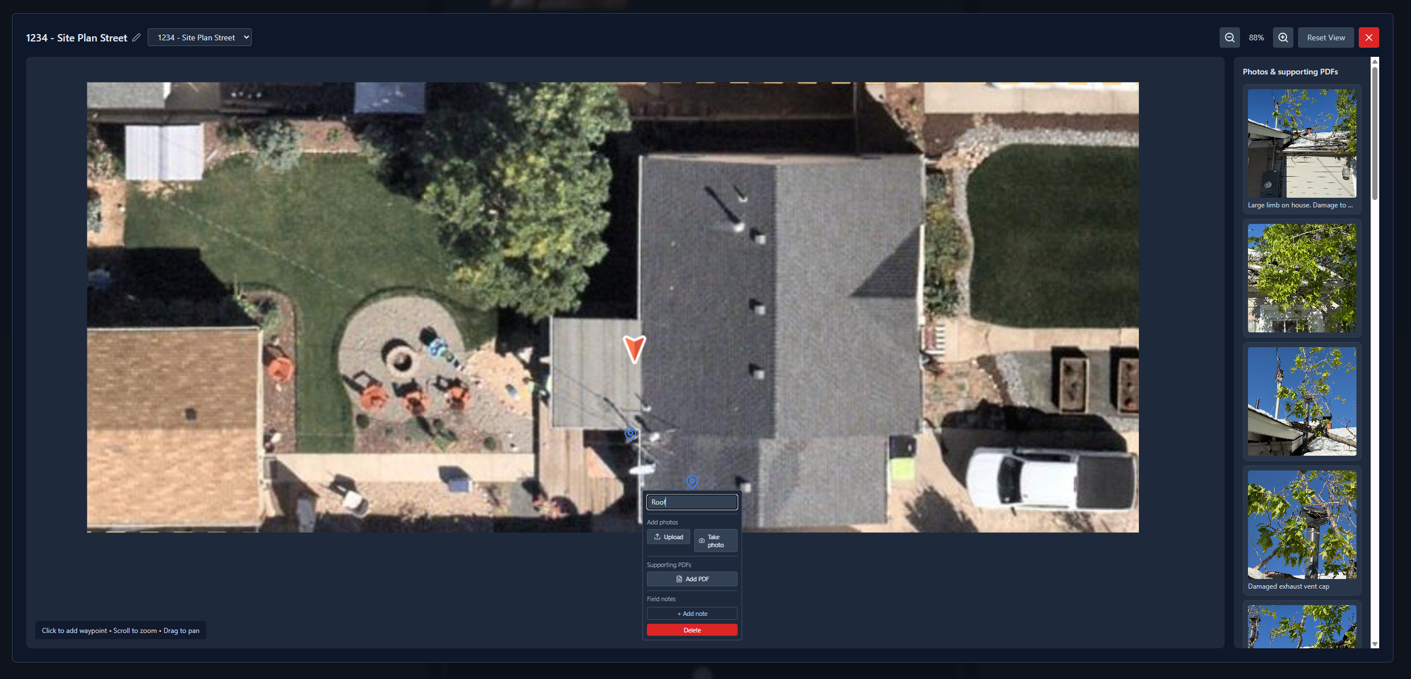Screen dimensions: 1411x679
Task: Click the scroll-down arrow of the photos panel
Action: 1375,644
